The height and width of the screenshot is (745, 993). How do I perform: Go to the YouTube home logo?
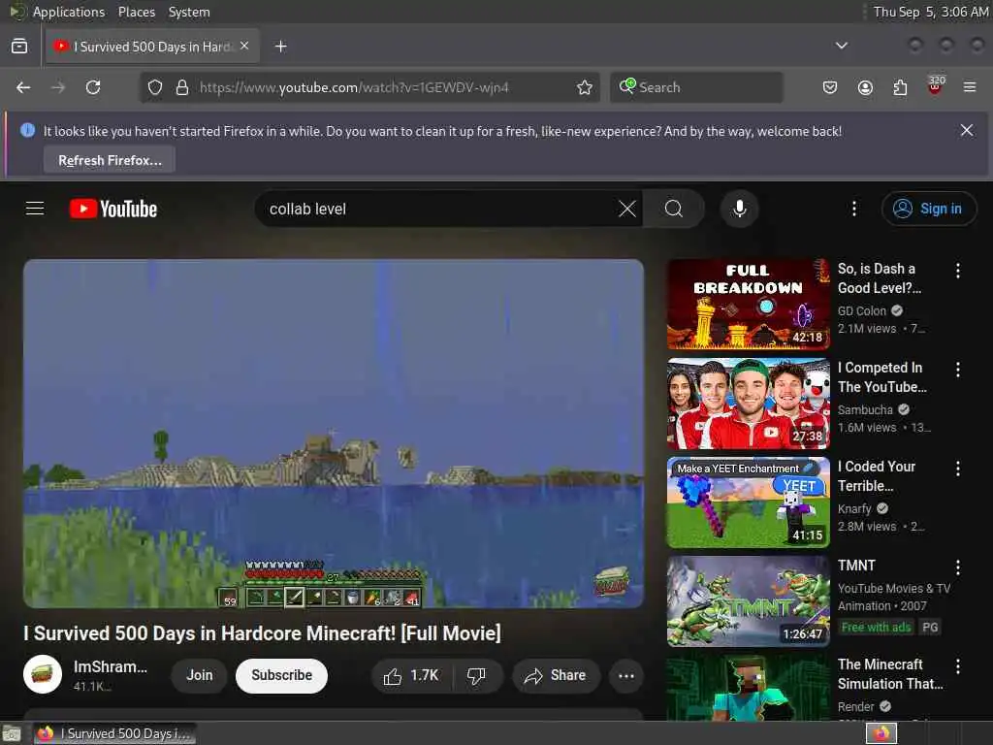pos(113,209)
